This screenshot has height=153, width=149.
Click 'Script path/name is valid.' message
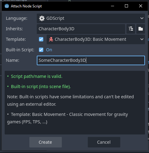(36, 76)
